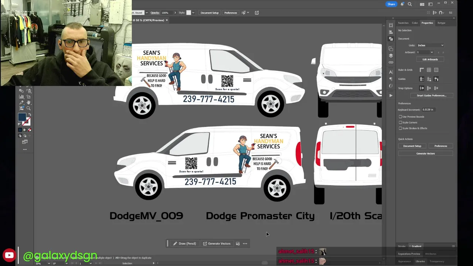Screen dimensions: 473x266
Task: Click Draw (Pencil) in contextual bar
Action: [x=184, y=243]
